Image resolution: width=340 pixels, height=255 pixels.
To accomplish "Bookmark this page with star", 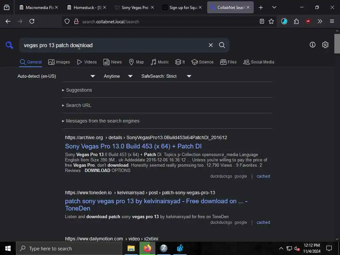I will click(271, 21).
